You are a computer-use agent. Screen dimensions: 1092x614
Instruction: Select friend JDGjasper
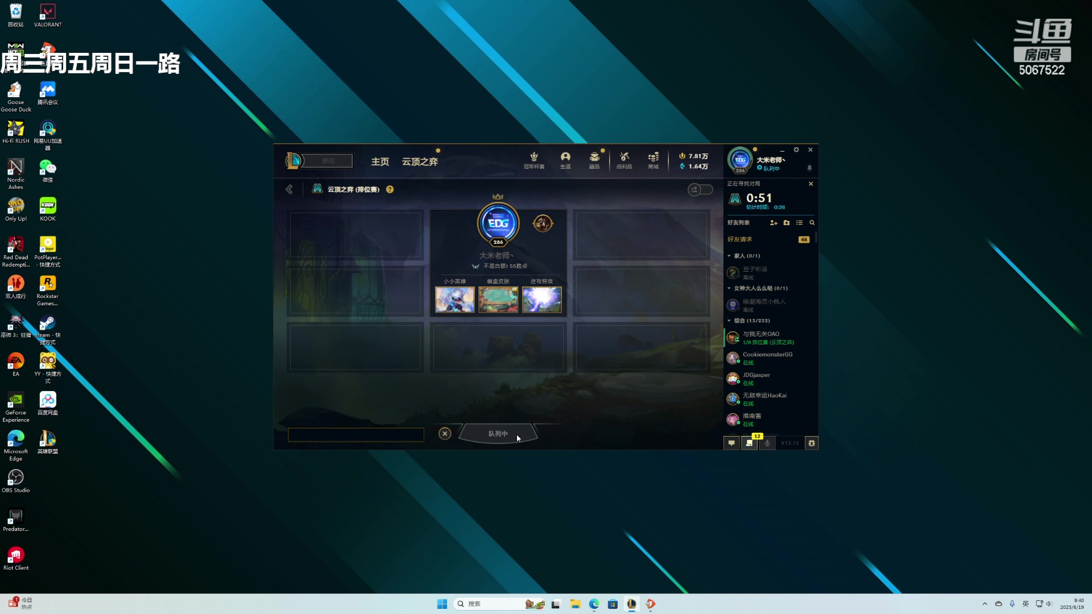click(x=769, y=379)
